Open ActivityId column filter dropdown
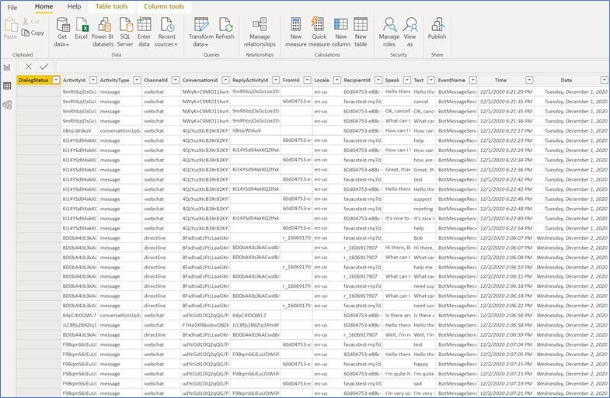The image size is (610, 398). [x=93, y=80]
